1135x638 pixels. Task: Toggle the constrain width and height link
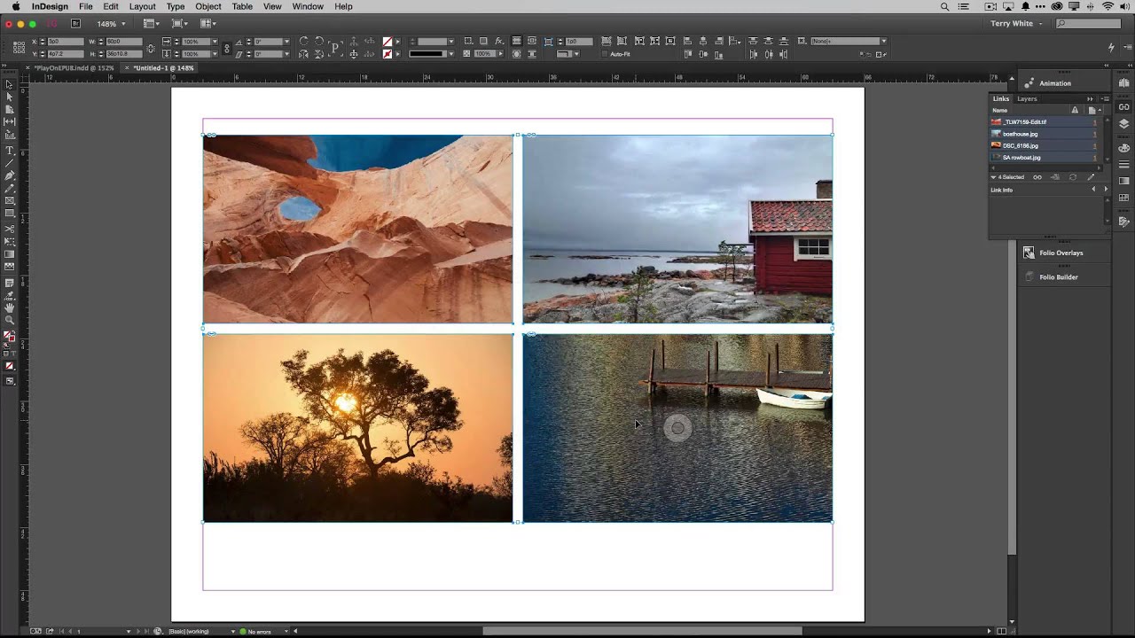(151, 48)
